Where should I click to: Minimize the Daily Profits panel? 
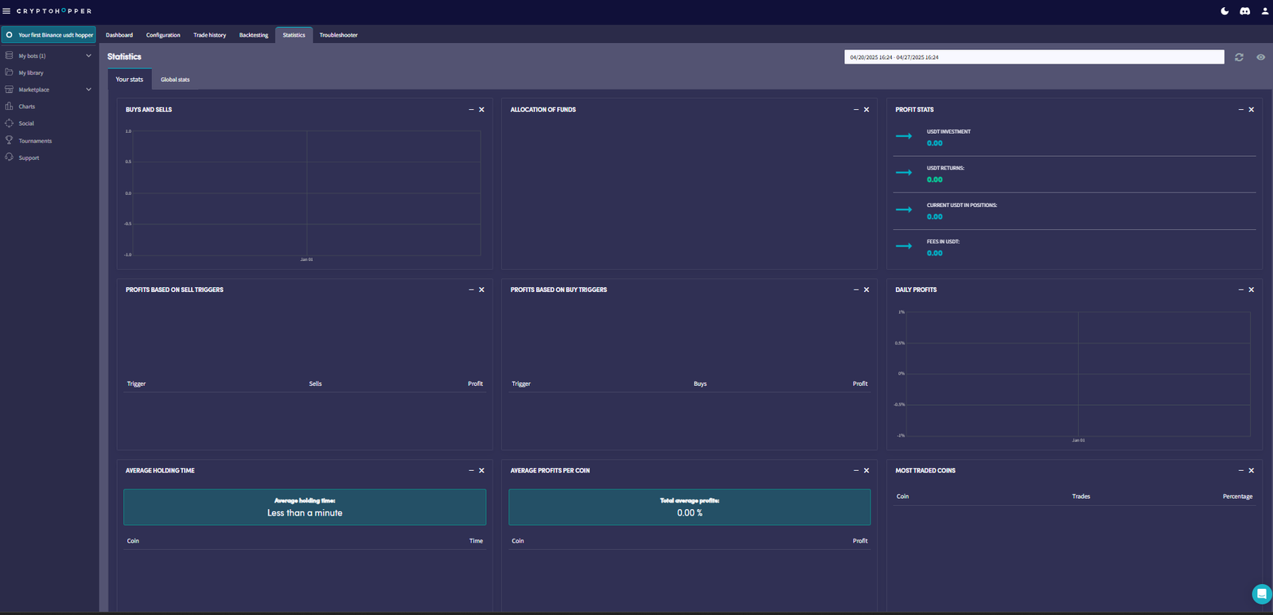[1241, 290]
